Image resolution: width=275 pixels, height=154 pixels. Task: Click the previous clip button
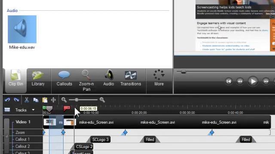229,81
